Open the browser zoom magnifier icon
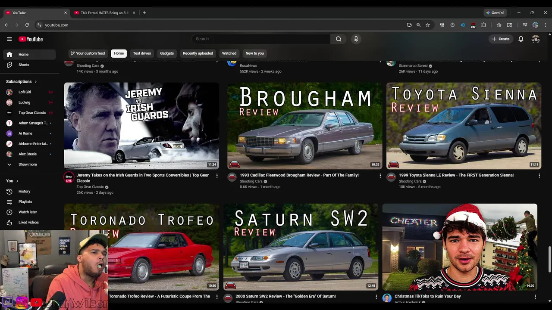This screenshot has height=310, width=552. pyautogui.click(x=418, y=25)
